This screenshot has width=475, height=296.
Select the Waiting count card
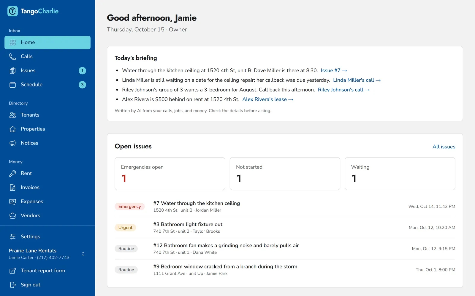pos(400,174)
